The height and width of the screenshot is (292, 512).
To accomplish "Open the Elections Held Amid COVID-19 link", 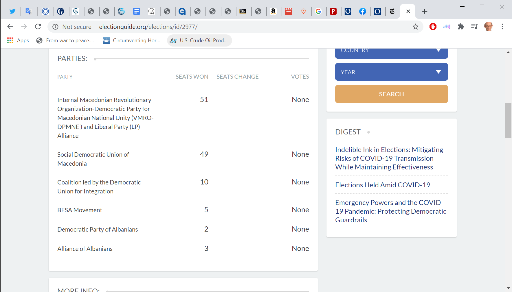I will click(x=382, y=185).
